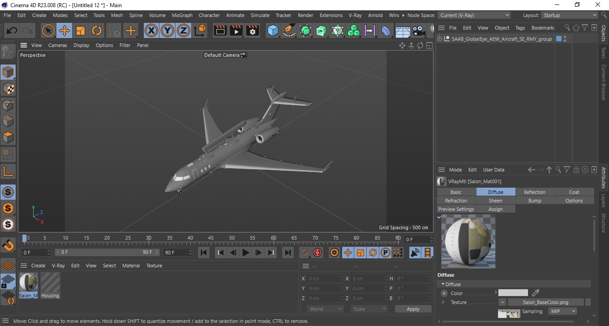The image size is (609, 326).
Task: Add a Floor environment object
Action: pos(403,31)
